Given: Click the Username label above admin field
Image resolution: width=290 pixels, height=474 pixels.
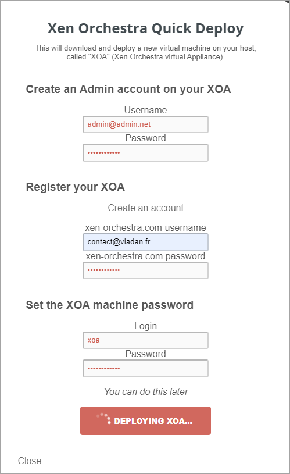Looking at the screenshot, I should click(x=146, y=110).
